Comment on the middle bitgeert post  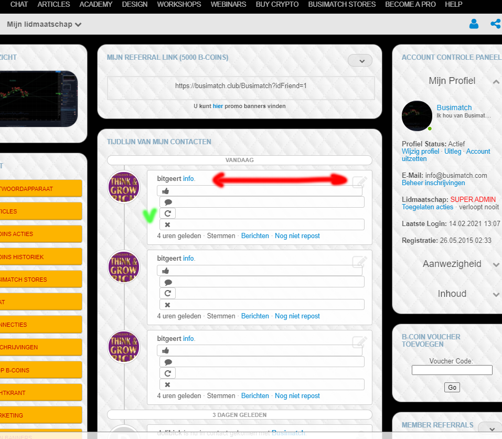coord(262,282)
